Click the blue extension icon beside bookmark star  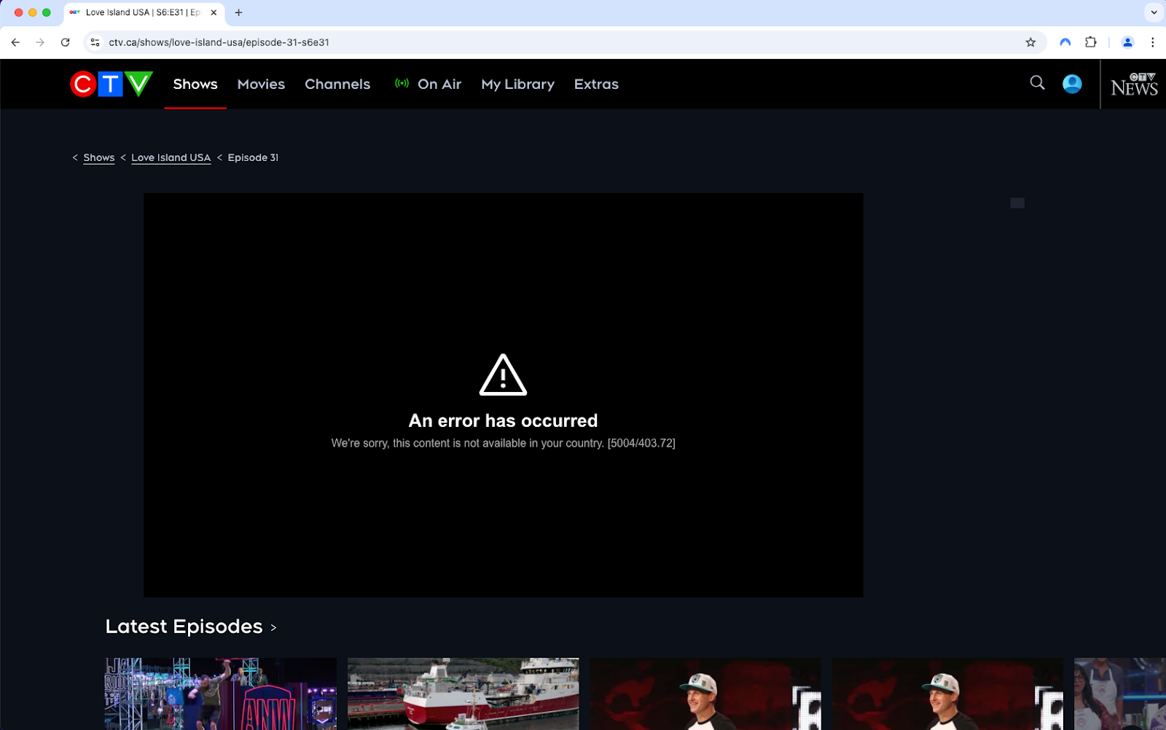pos(1065,42)
